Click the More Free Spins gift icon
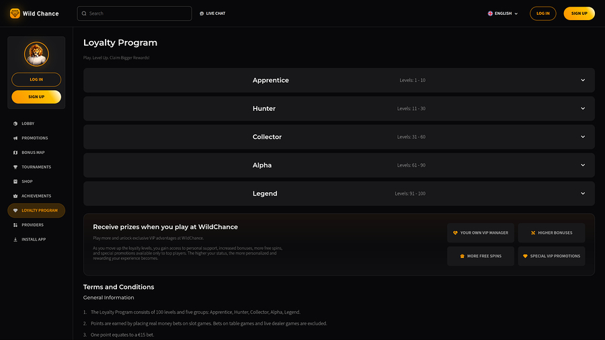 (x=462, y=256)
